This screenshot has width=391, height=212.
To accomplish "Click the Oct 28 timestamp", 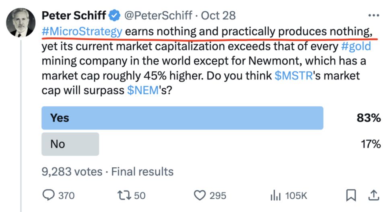I will 218,16.
